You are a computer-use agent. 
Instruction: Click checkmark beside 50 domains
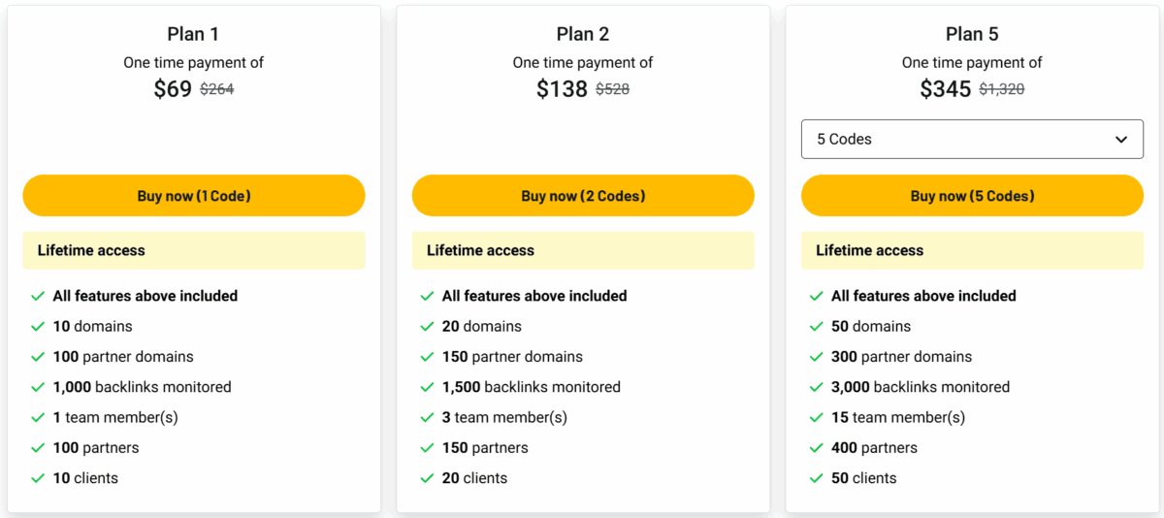(816, 327)
